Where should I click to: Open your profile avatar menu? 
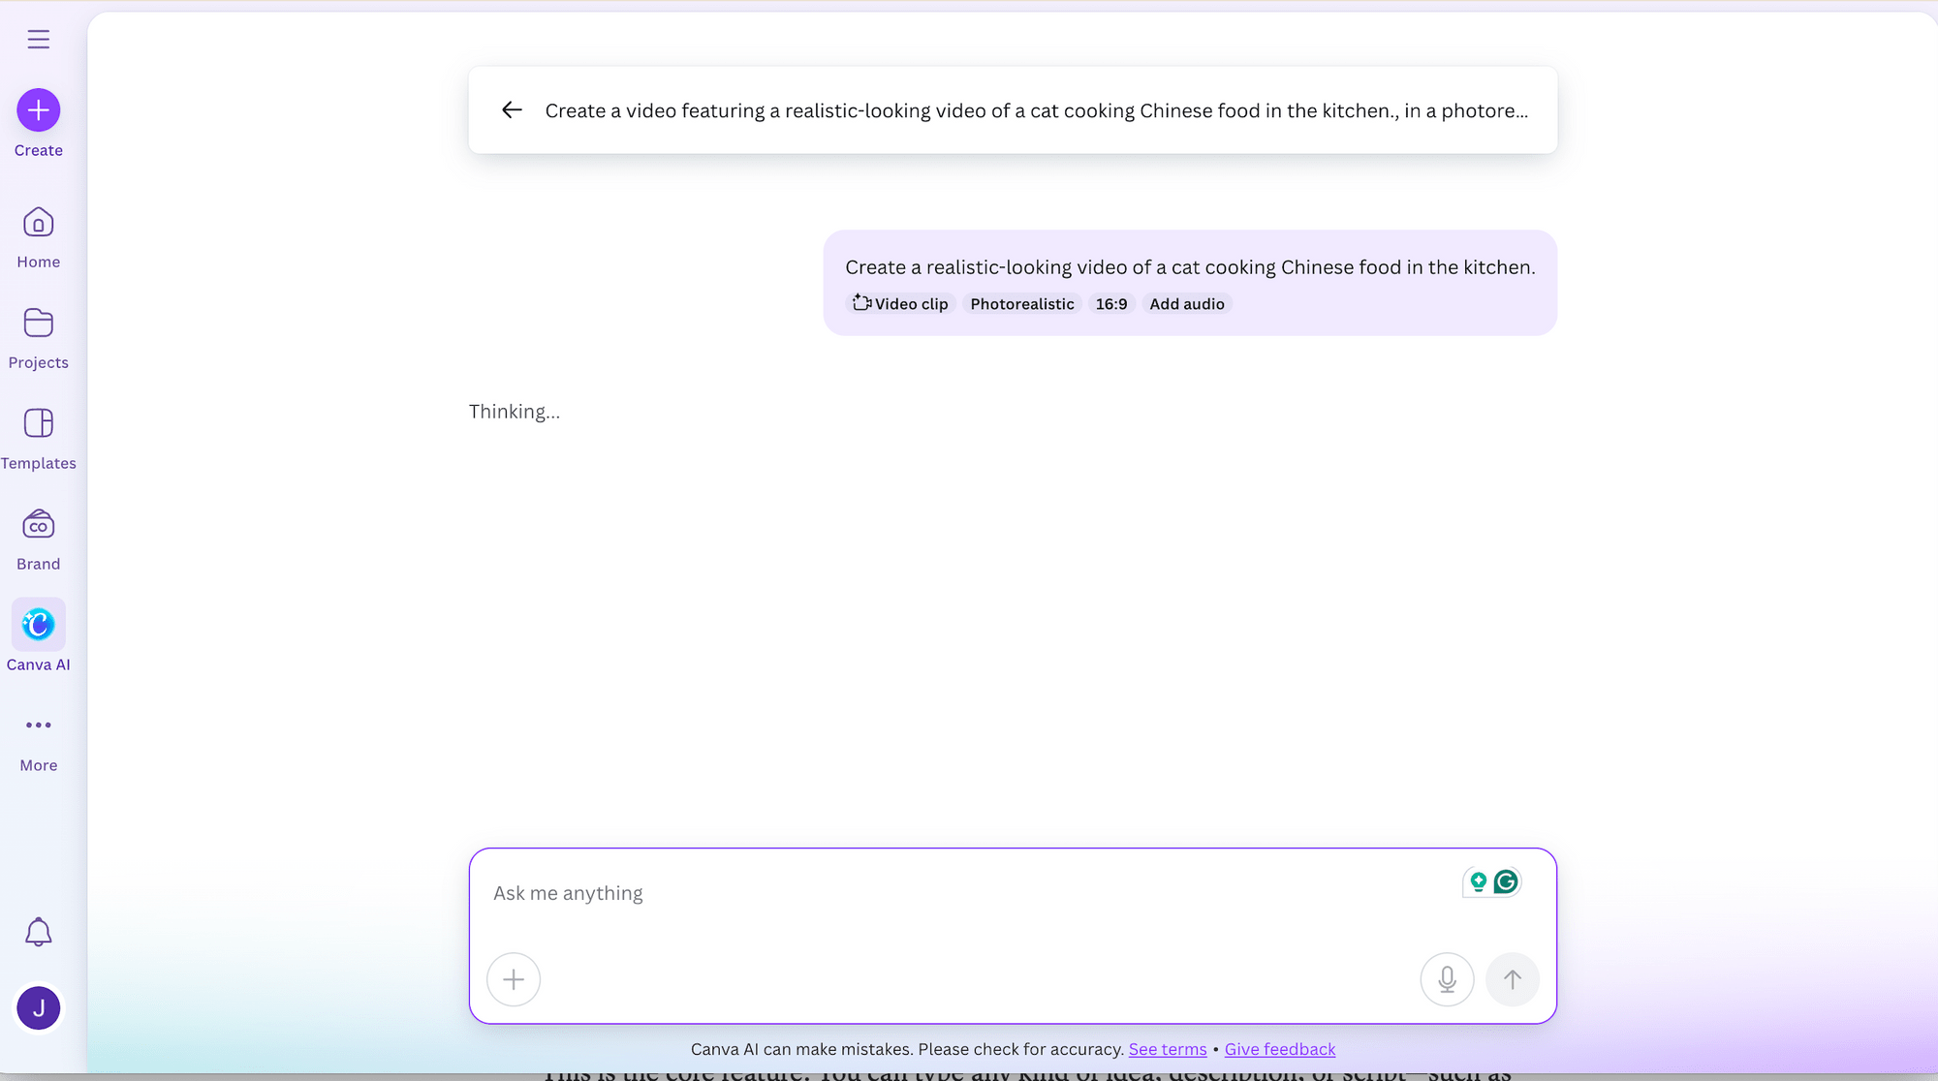pos(38,1007)
